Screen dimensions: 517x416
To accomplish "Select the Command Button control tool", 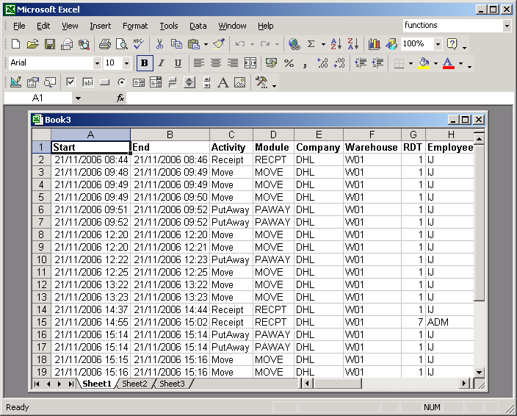I will (104, 82).
